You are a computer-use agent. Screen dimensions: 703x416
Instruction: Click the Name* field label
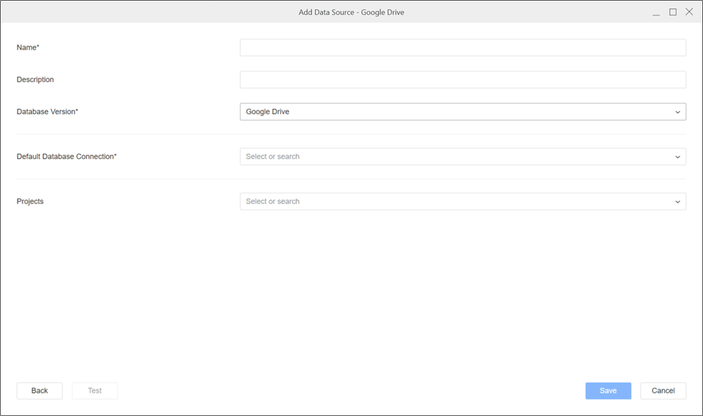click(28, 47)
